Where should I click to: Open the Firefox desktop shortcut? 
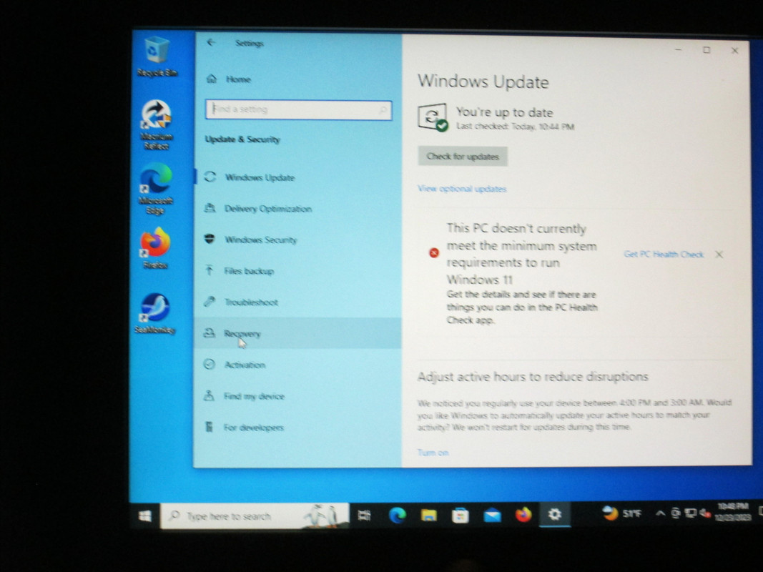pos(156,248)
